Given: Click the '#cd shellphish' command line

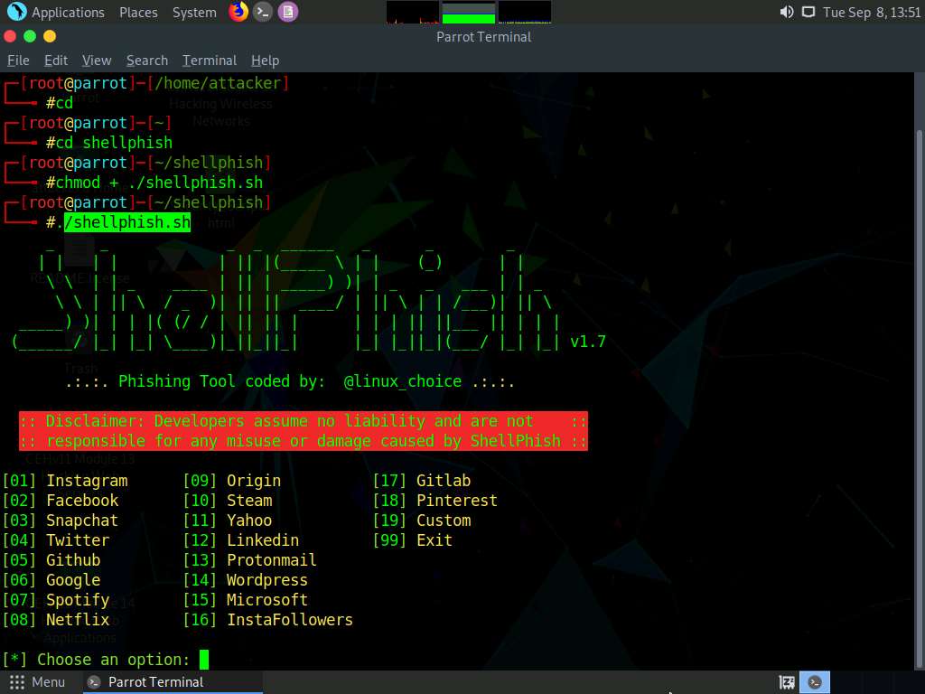Looking at the screenshot, I should click(x=109, y=142).
